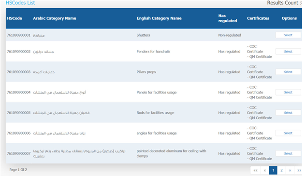Viewport: 305px width, 177px height.
Task: Click the Options column header
Action: tap(289, 18)
